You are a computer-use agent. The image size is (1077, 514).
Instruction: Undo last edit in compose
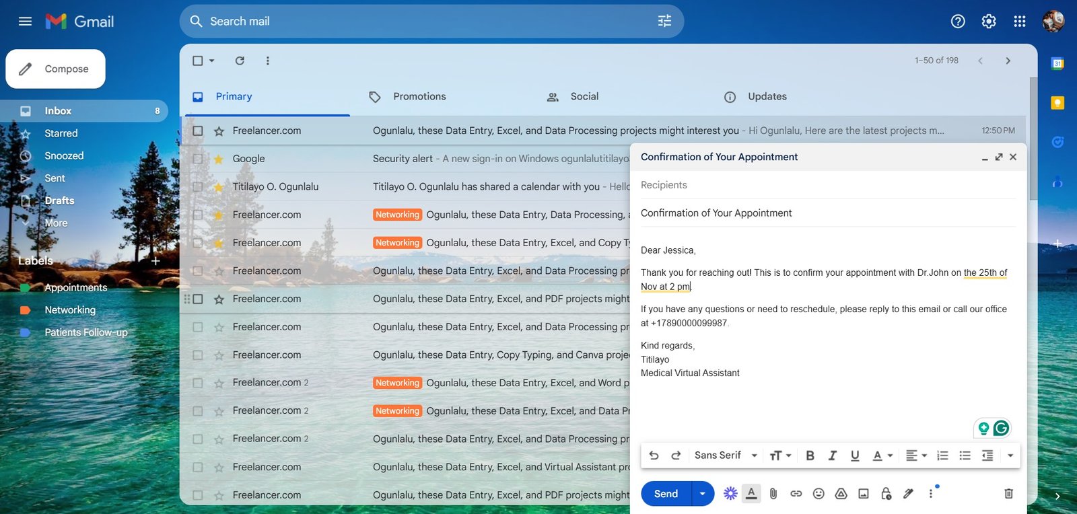tap(654, 455)
